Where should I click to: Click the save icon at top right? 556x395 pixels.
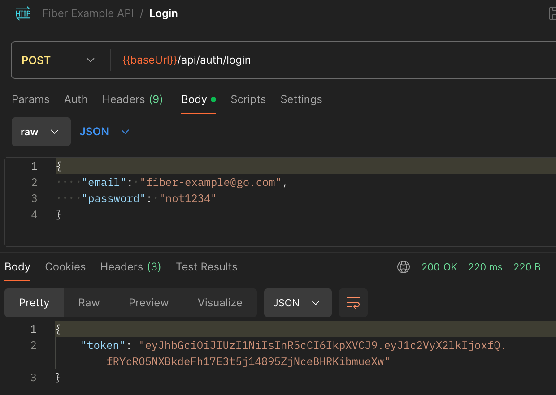[552, 13]
